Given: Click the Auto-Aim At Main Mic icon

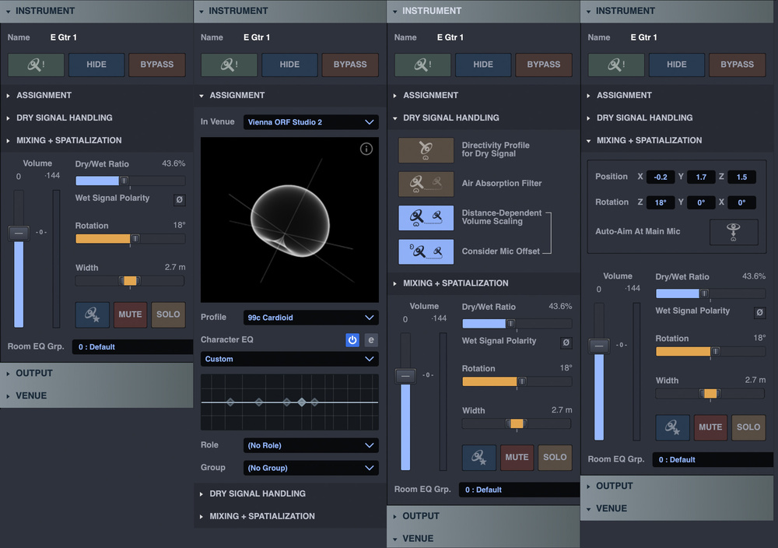Looking at the screenshot, I should tap(732, 232).
